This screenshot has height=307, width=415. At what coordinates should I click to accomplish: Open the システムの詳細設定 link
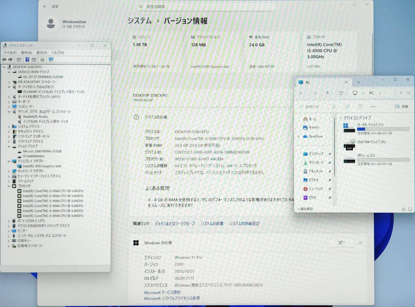(x=244, y=224)
